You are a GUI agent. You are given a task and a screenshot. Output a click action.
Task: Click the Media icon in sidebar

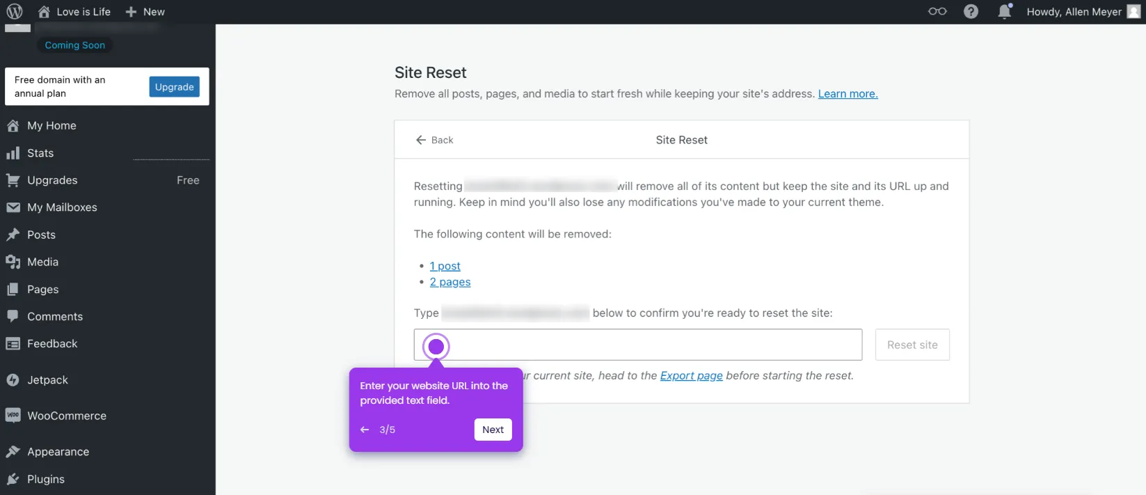13,262
